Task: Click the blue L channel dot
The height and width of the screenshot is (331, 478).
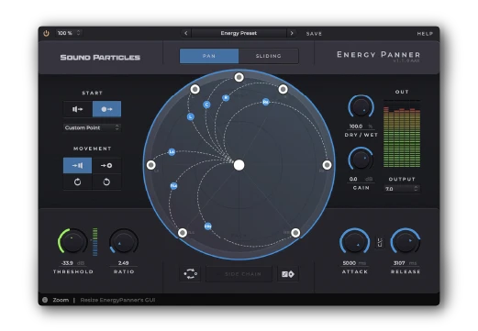Action: click(x=191, y=116)
